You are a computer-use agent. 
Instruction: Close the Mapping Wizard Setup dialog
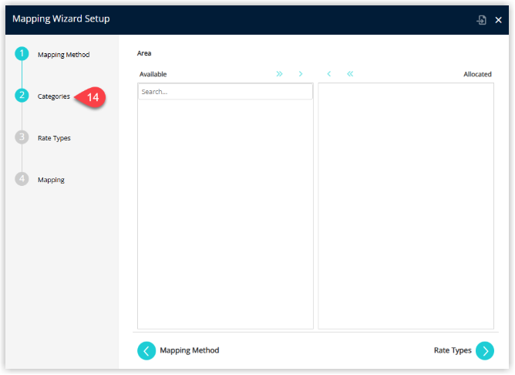tap(498, 20)
